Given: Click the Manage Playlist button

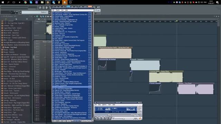Looking at the screenshot, I should (x=87, y=121).
